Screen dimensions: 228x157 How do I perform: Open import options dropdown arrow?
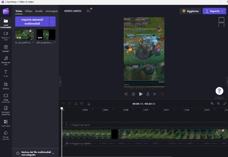52,22
